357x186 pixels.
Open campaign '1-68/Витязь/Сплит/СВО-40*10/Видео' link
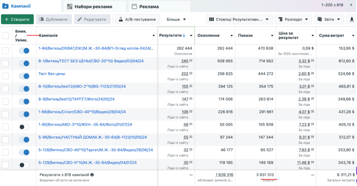[x=82, y=112]
